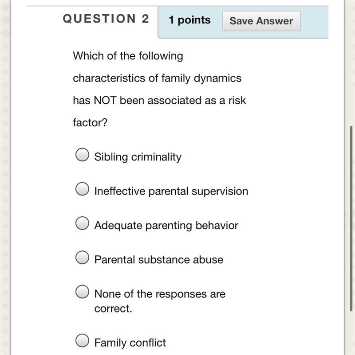Click the 'Parental substance abuse' label text
This screenshot has width=355, height=355.
click(x=159, y=260)
